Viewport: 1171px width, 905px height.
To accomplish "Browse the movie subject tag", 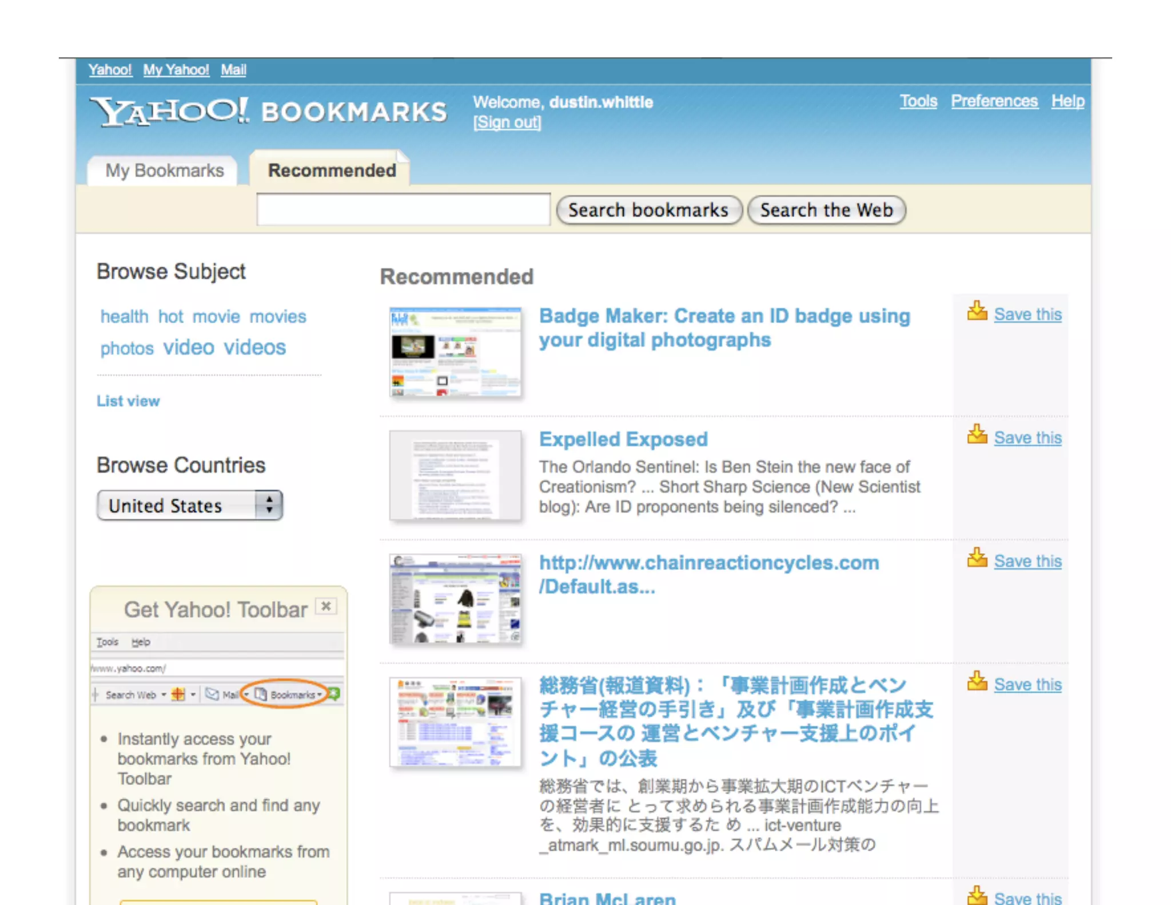I will click(x=216, y=316).
